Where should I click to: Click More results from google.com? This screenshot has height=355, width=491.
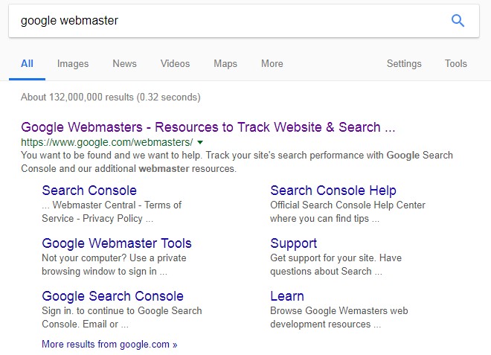tap(109, 345)
